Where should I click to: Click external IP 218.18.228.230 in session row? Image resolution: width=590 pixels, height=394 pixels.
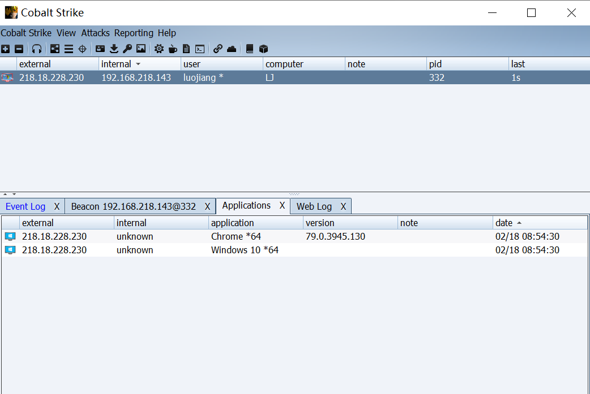pos(52,78)
